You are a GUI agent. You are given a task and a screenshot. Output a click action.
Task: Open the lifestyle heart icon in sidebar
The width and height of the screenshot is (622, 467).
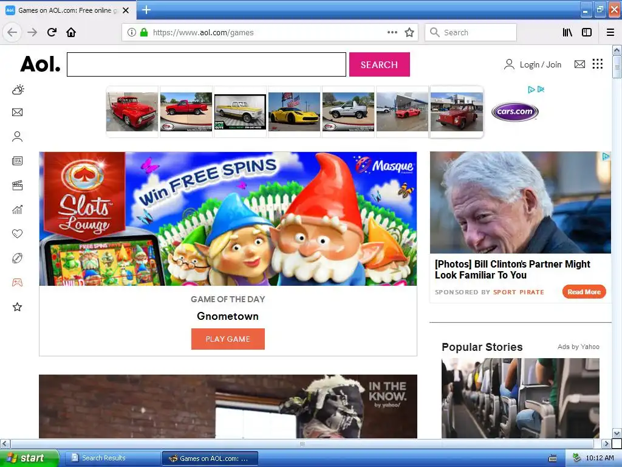[x=18, y=234]
